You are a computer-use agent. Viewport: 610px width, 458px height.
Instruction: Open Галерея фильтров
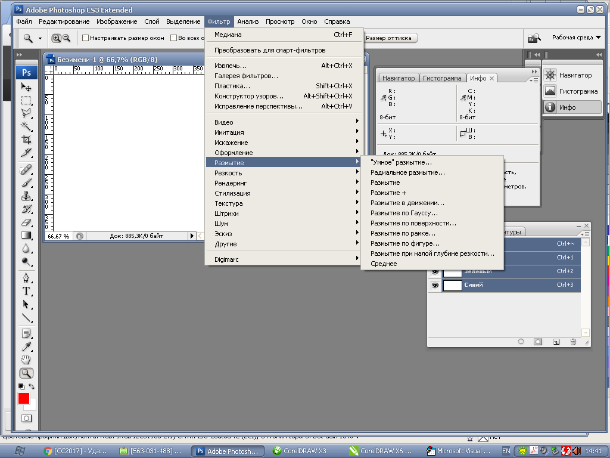(x=284, y=76)
